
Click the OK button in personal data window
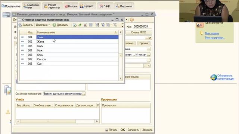[x=122, y=130]
